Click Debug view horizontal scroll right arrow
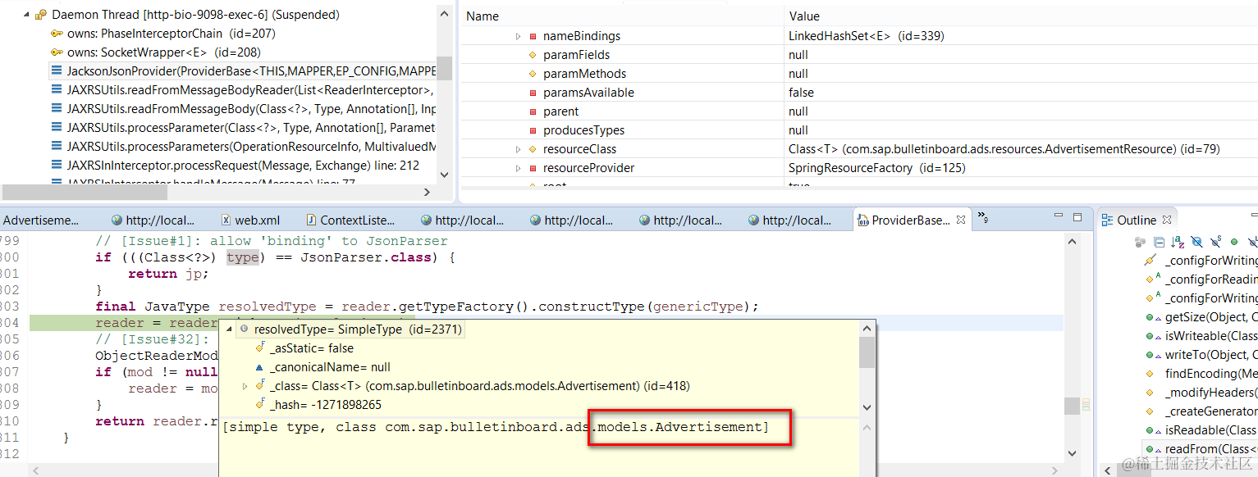This screenshot has width=1258, height=477. point(427,192)
